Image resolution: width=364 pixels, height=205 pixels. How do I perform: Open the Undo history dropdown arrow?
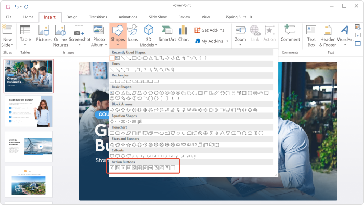tap(21, 7)
